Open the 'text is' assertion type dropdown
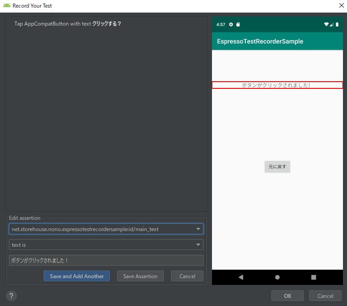Image resolution: width=347 pixels, height=306 pixels. pyautogui.click(x=106, y=245)
